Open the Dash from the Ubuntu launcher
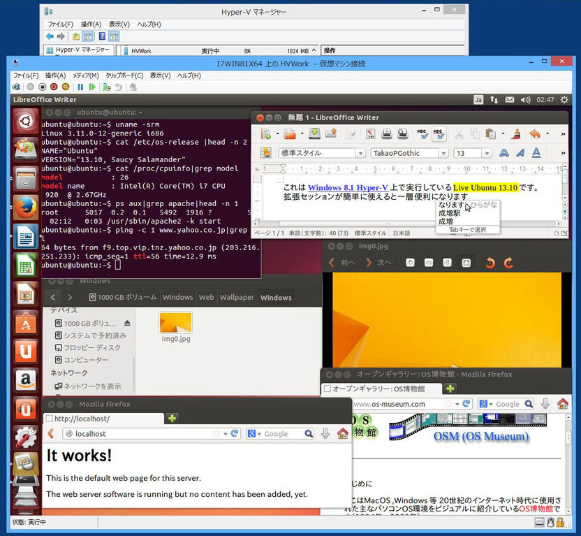Viewport: 581px width, 536px height. (26, 121)
